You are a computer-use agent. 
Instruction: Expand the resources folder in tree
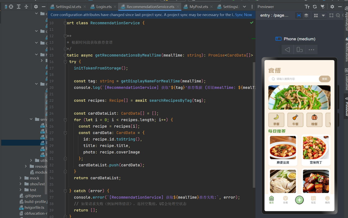(26, 166)
